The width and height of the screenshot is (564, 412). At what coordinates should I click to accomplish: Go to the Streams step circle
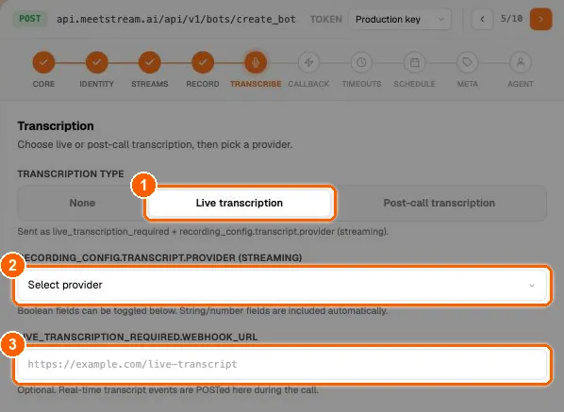tap(150, 62)
